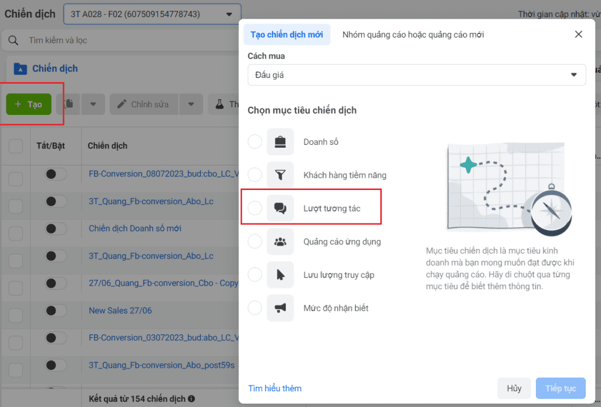601x407 pixels.
Task: Switch to Nhóm quảng cáo hoặc quảng cáo mới tab
Action: tap(413, 35)
